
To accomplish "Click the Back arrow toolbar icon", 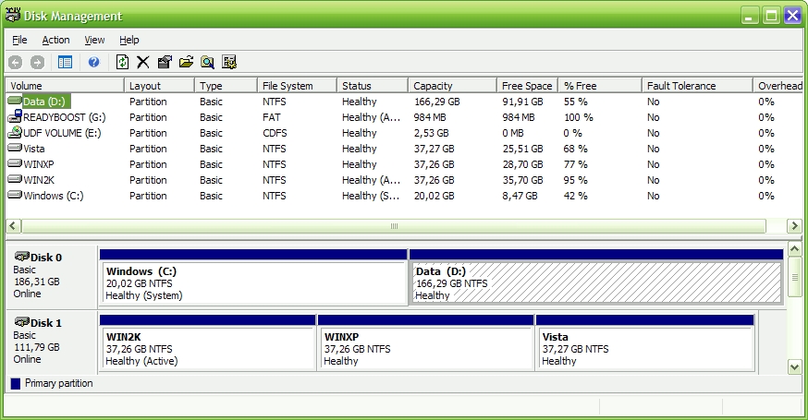I will [15, 62].
